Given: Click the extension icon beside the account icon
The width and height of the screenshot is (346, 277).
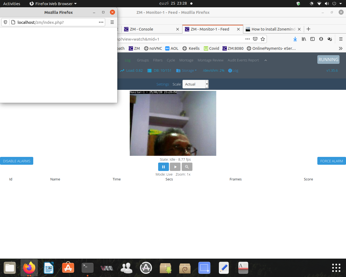Looking at the screenshot, I should click(330, 39).
